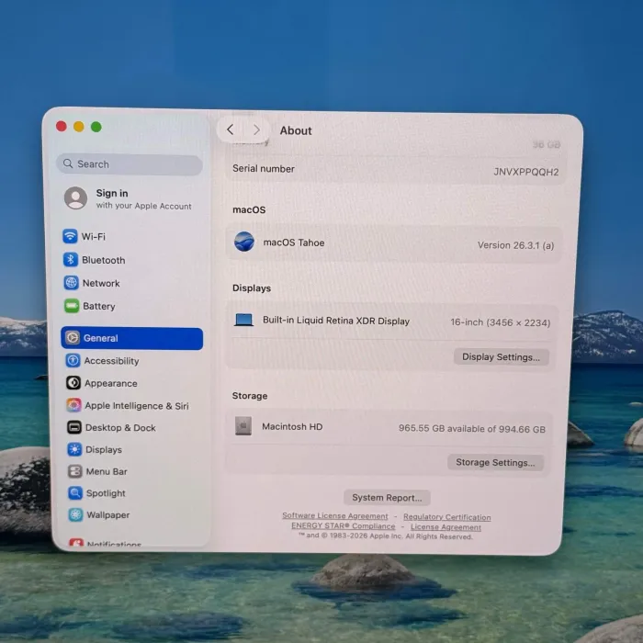Open Accessibility settings icon

[x=73, y=361]
